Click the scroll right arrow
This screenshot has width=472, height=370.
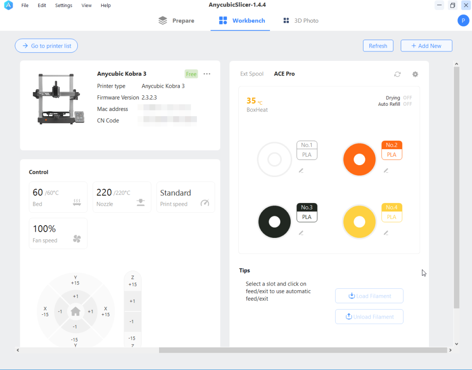pyautogui.click(x=450, y=350)
